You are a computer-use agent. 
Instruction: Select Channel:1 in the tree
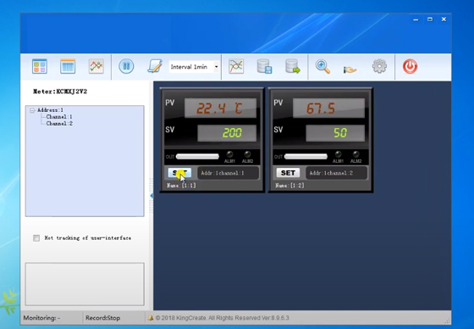click(59, 117)
